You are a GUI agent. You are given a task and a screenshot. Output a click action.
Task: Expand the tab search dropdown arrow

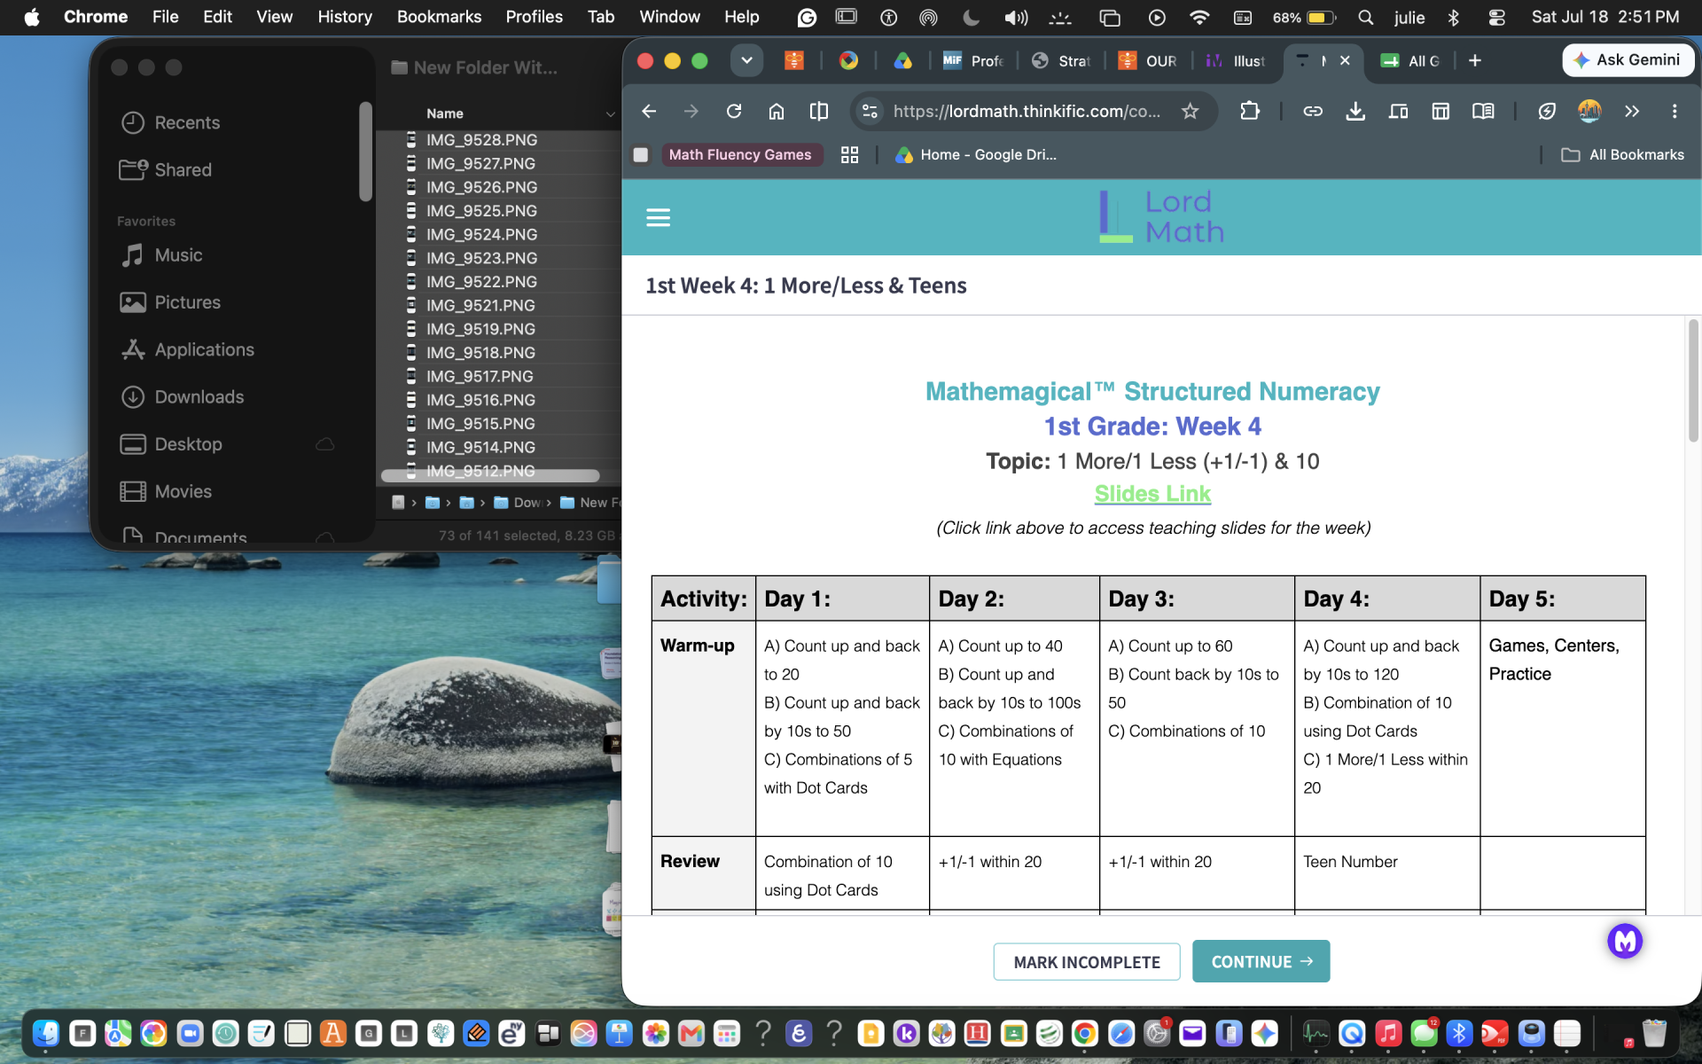(746, 60)
